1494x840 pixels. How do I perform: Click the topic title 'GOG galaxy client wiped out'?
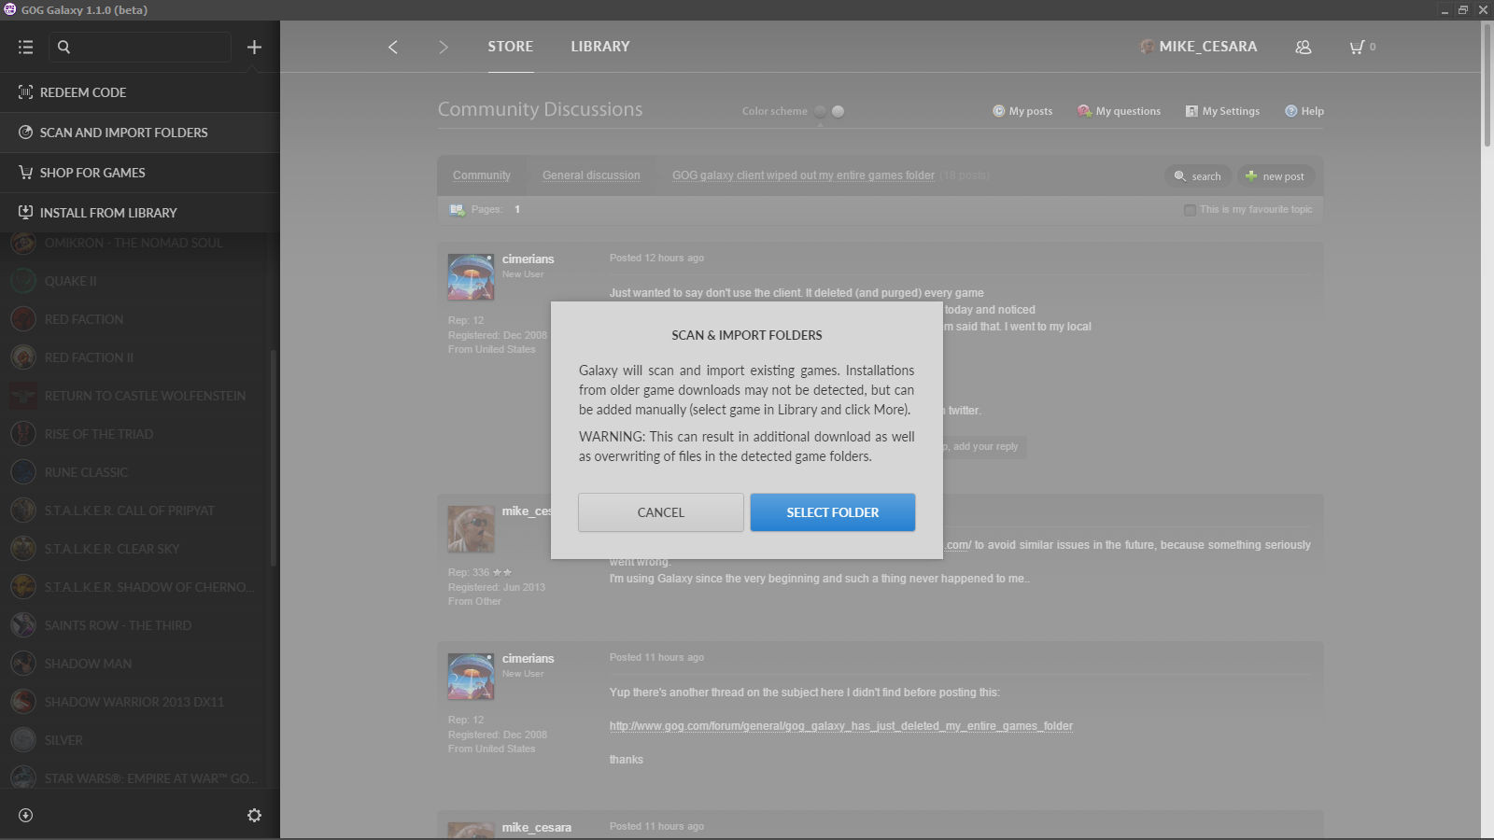coord(803,175)
